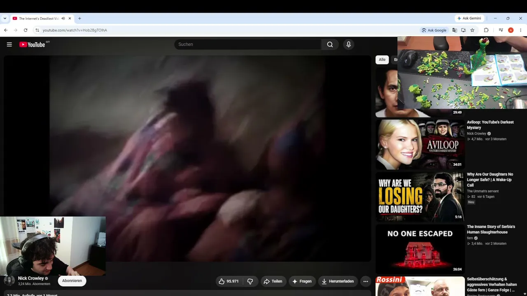The image size is (527, 296).
Task: Open Nick Crowley channel avatar
Action: coord(9,281)
